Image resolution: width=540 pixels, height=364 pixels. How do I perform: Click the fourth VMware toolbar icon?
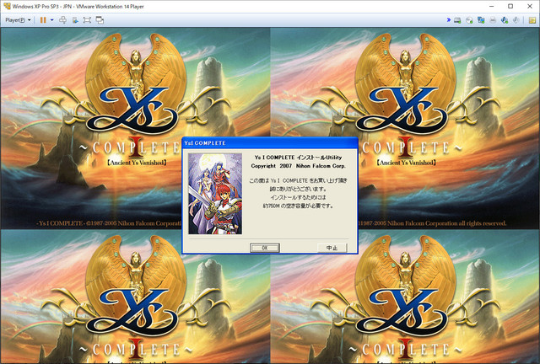coord(75,20)
